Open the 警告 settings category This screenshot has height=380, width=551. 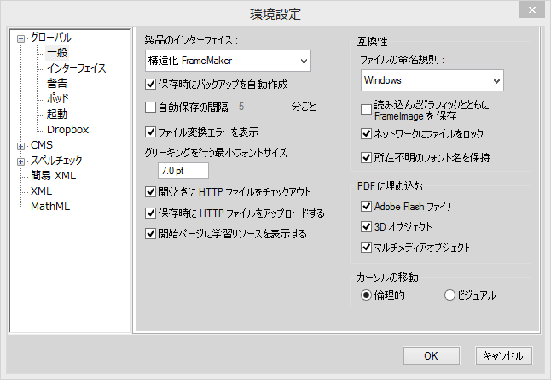pos(57,84)
